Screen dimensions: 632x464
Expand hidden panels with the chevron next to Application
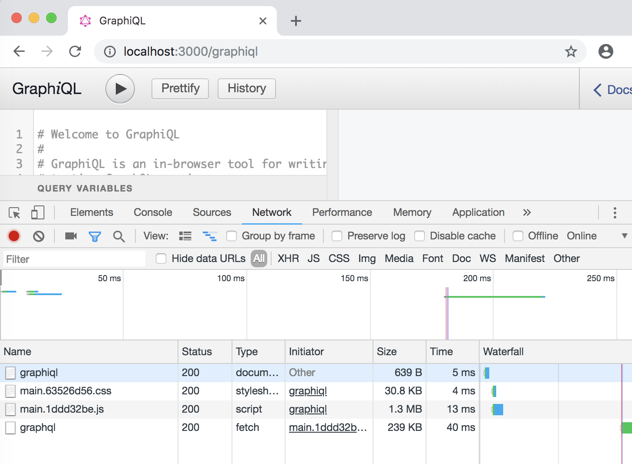click(x=527, y=212)
